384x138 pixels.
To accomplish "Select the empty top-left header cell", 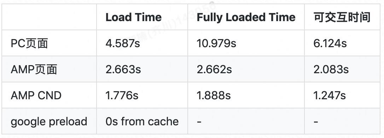I will point(49,17).
